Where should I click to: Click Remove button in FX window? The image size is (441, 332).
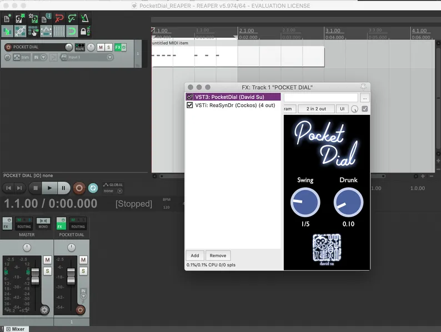click(218, 255)
